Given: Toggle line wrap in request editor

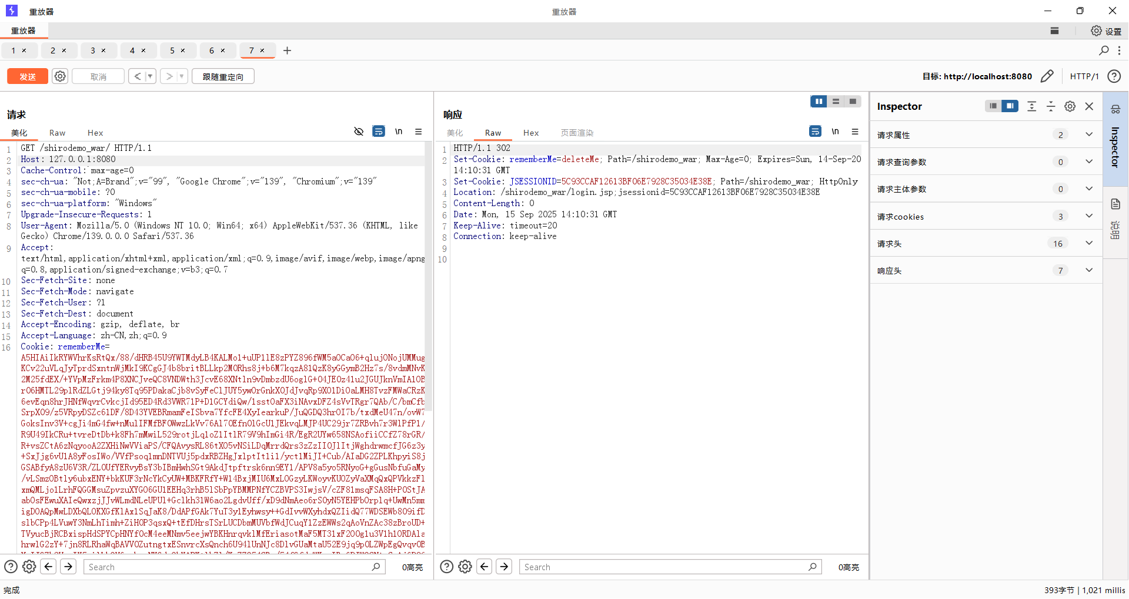Looking at the screenshot, I should coord(379,132).
